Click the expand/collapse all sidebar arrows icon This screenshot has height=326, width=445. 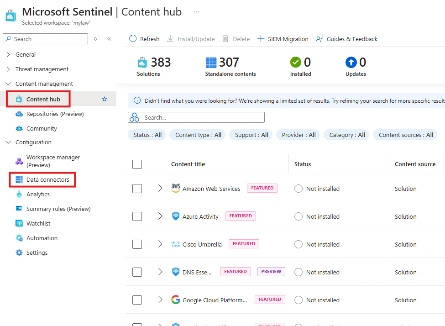pyautogui.click(x=95, y=39)
